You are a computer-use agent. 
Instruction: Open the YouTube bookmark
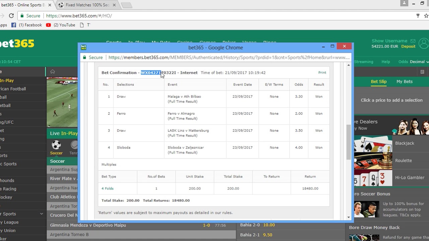coord(61,25)
